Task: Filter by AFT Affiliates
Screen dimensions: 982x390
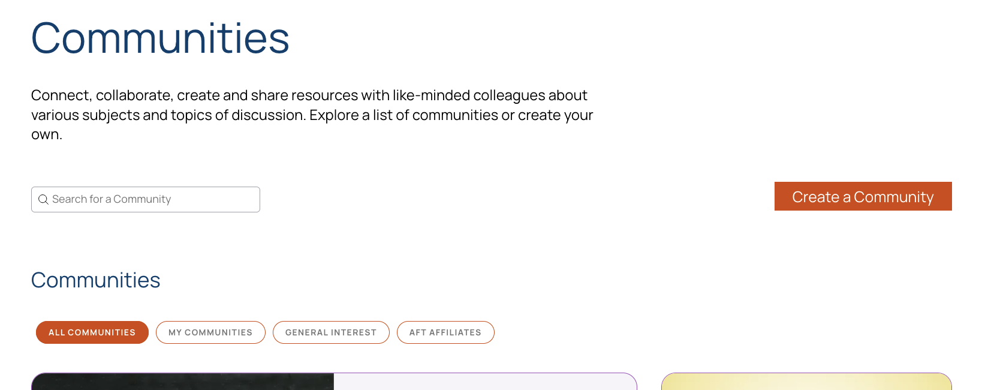Action: pyautogui.click(x=445, y=332)
